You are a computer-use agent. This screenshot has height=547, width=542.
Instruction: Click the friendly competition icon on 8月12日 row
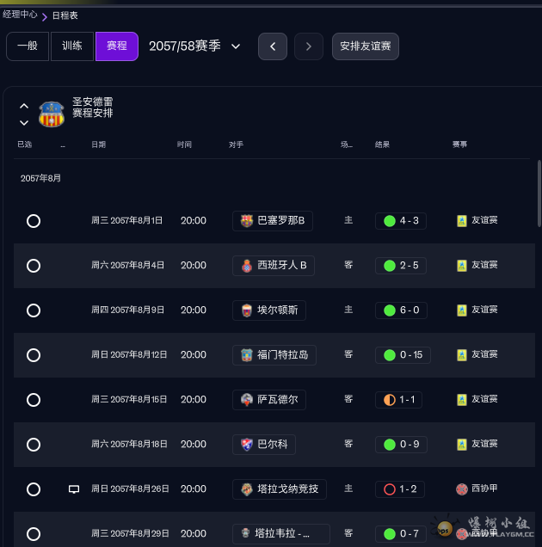coord(462,355)
